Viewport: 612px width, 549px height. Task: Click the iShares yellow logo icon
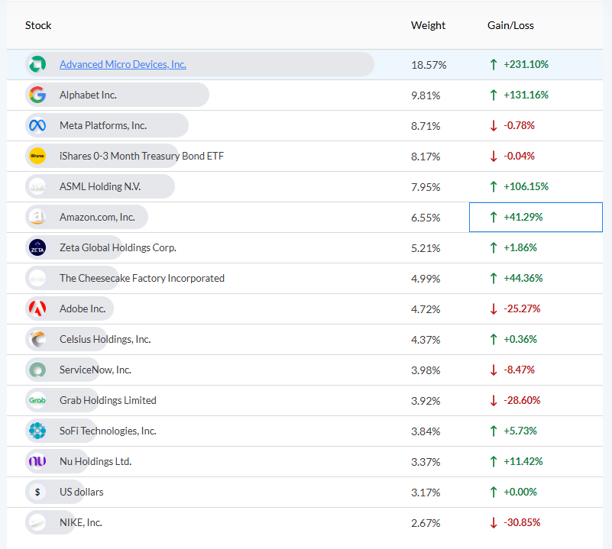[37, 156]
